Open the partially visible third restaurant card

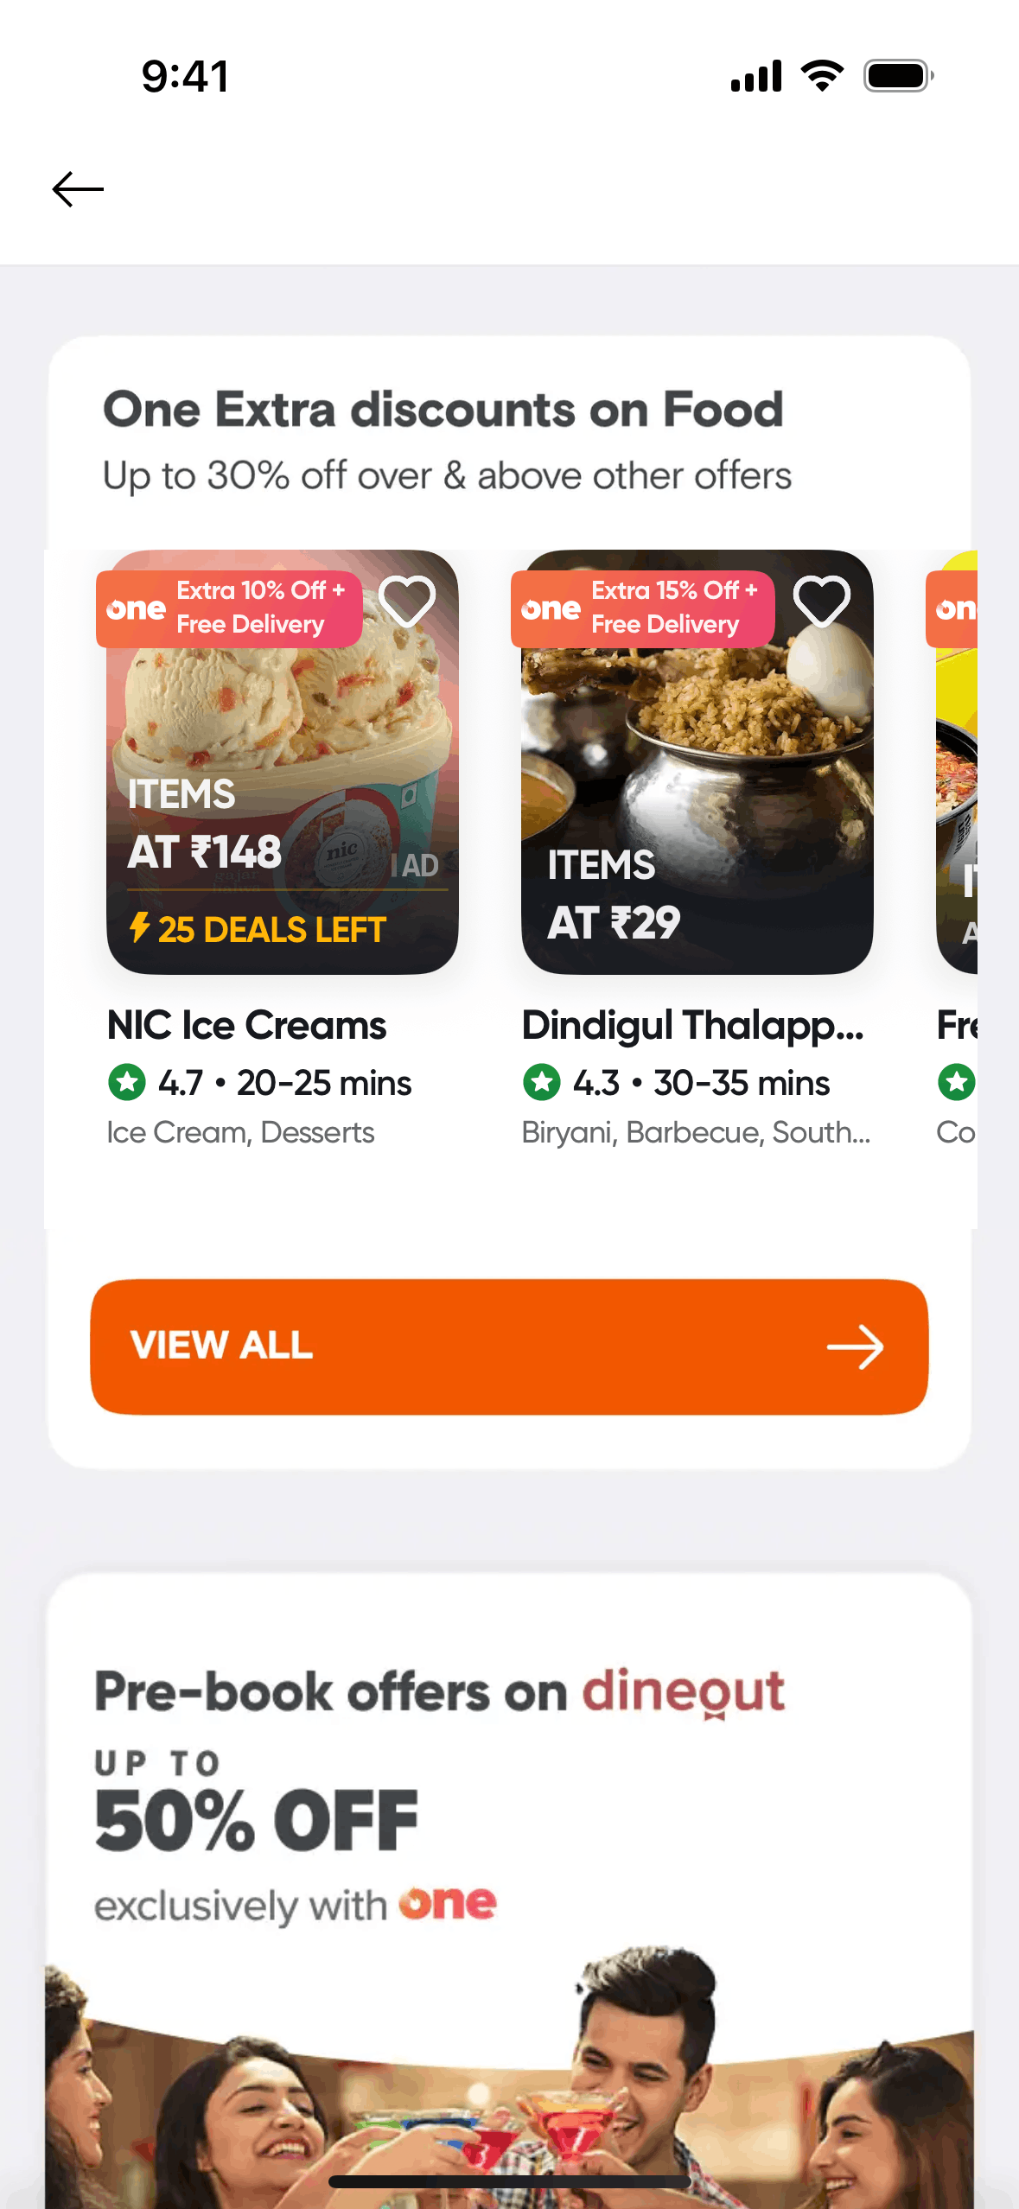click(956, 778)
